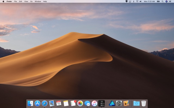174x108 pixels.
Task: Open the volume control in menu bar
Action: (x=141, y=1)
